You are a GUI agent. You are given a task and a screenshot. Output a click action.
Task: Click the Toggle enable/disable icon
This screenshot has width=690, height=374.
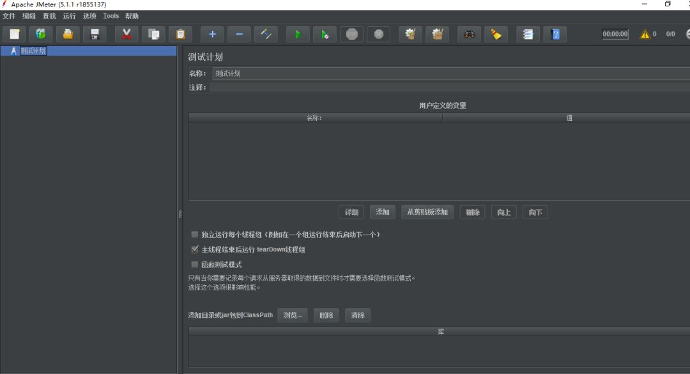point(266,35)
